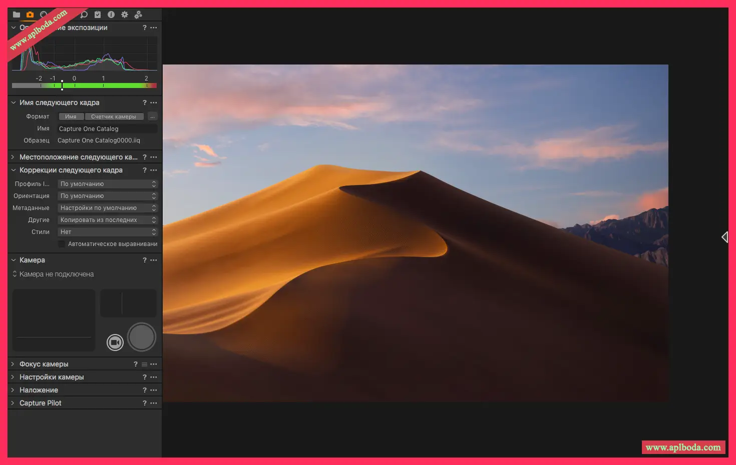
Task: Open the single gear Settings tool tab
Action: [x=125, y=14]
